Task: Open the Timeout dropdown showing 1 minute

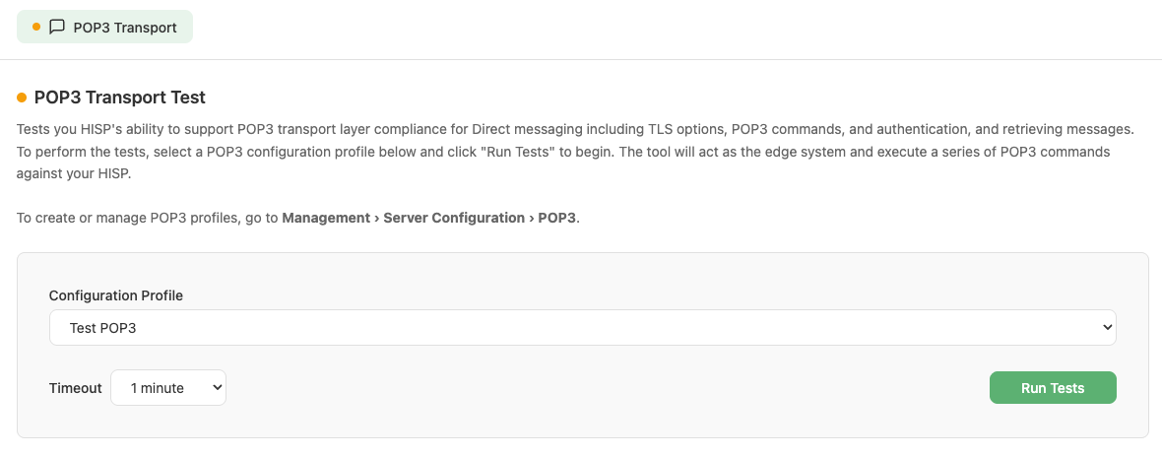Action: [x=168, y=387]
